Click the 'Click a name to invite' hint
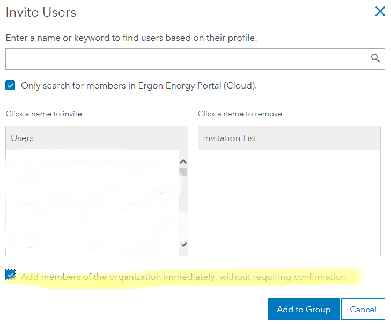391x324 pixels. pos(45,114)
